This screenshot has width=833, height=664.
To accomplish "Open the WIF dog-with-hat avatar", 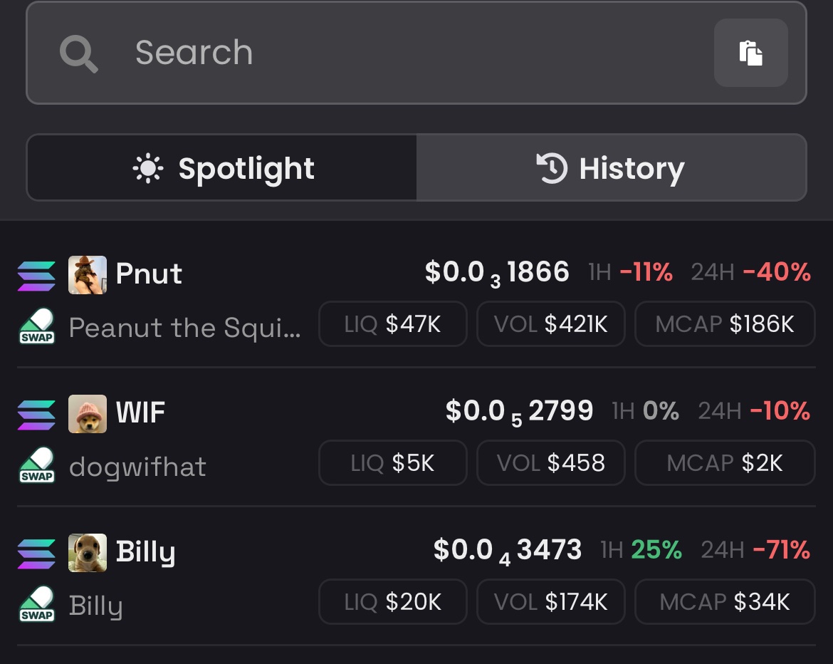I will click(88, 414).
